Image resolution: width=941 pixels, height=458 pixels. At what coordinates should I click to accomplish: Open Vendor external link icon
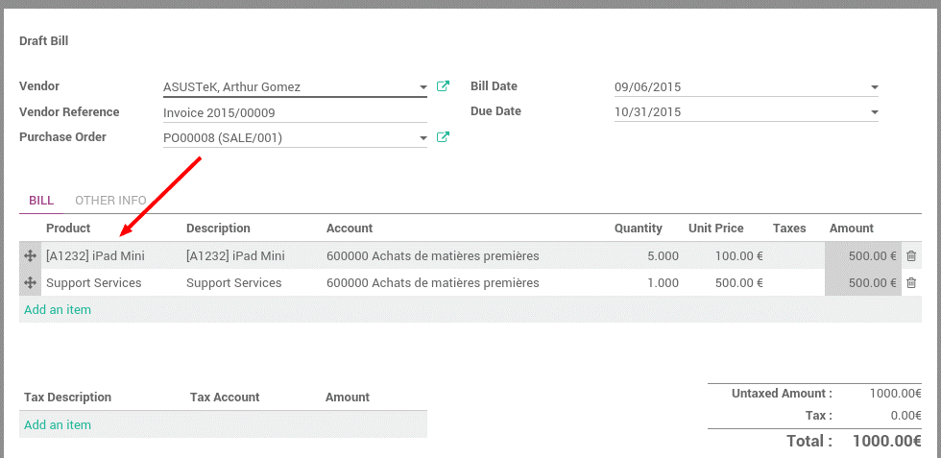[x=443, y=86]
